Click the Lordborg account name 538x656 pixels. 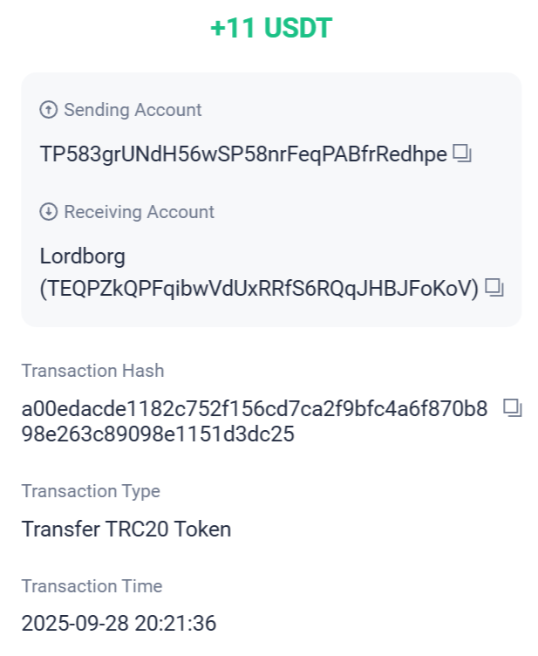click(83, 256)
